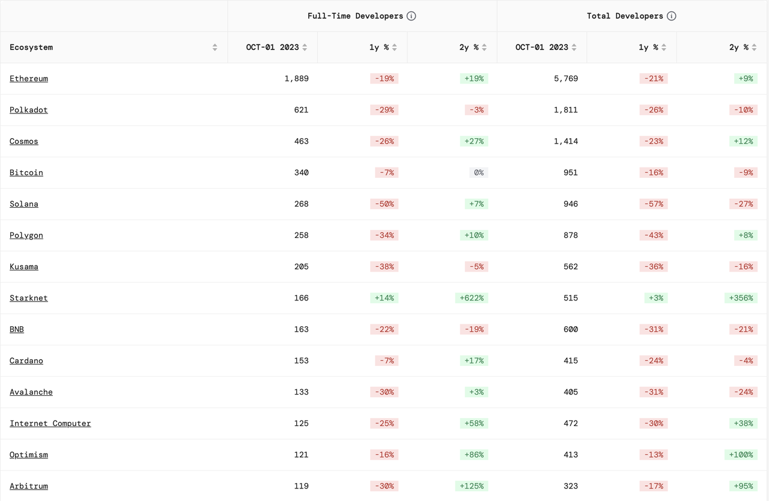
Task: Click Polkadot's total developers value 1,811
Action: pos(566,110)
